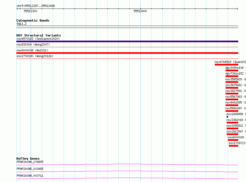The image size is (246, 182).
Task: Open the nsv830304 (Wong2007) variant label
Action: (33, 44)
